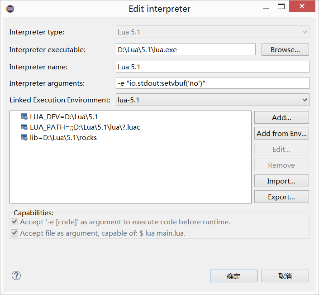Click the Interpreter arguments text field

pyautogui.click(x=212, y=83)
